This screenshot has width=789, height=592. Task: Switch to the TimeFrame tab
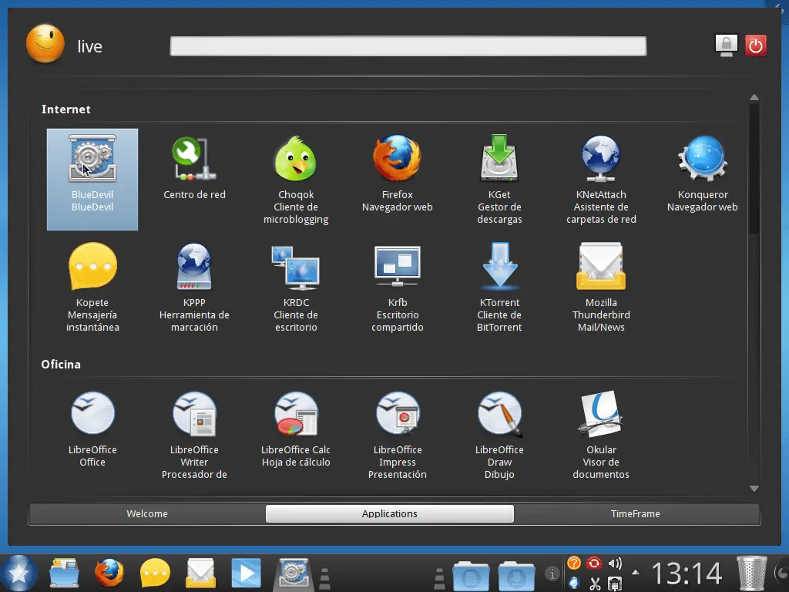[636, 514]
